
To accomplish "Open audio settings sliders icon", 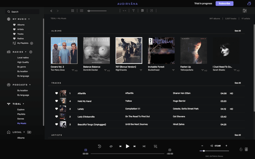I will tap(245, 10).
